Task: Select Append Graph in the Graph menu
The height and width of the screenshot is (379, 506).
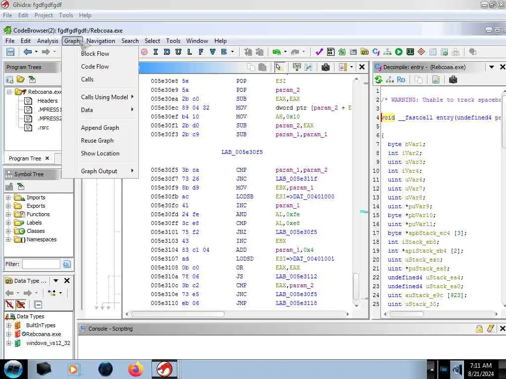Action: point(100,128)
